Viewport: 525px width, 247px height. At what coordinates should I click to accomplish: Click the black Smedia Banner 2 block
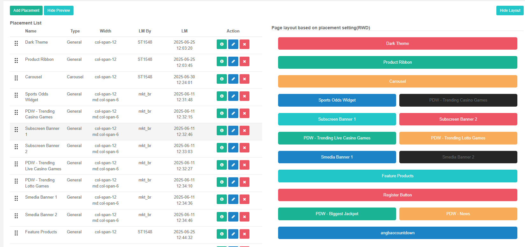pyautogui.click(x=458, y=157)
